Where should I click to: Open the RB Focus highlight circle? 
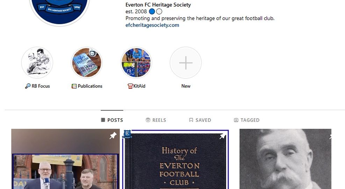coord(37,63)
